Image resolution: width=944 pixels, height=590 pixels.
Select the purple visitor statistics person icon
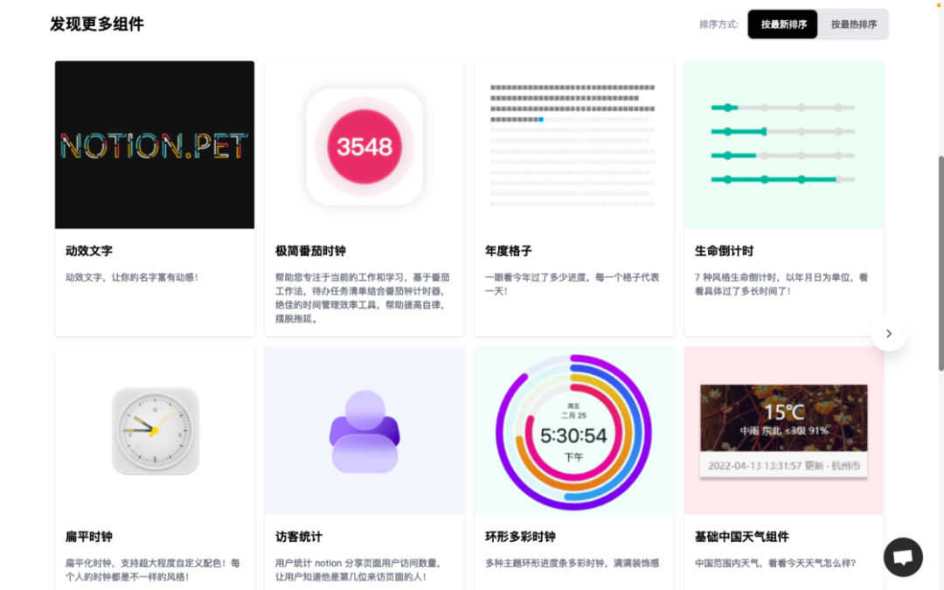pyautogui.click(x=364, y=431)
